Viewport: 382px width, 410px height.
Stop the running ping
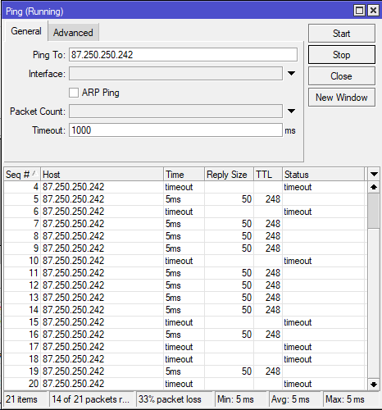point(342,55)
